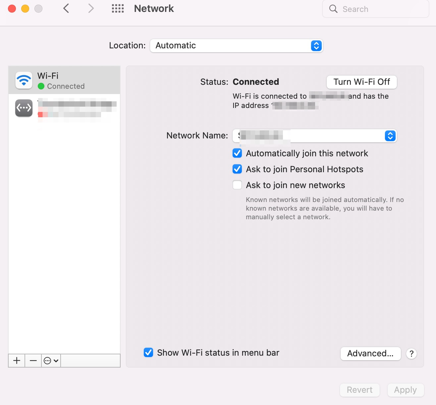Click the forward navigation arrow

[x=91, y=9]
